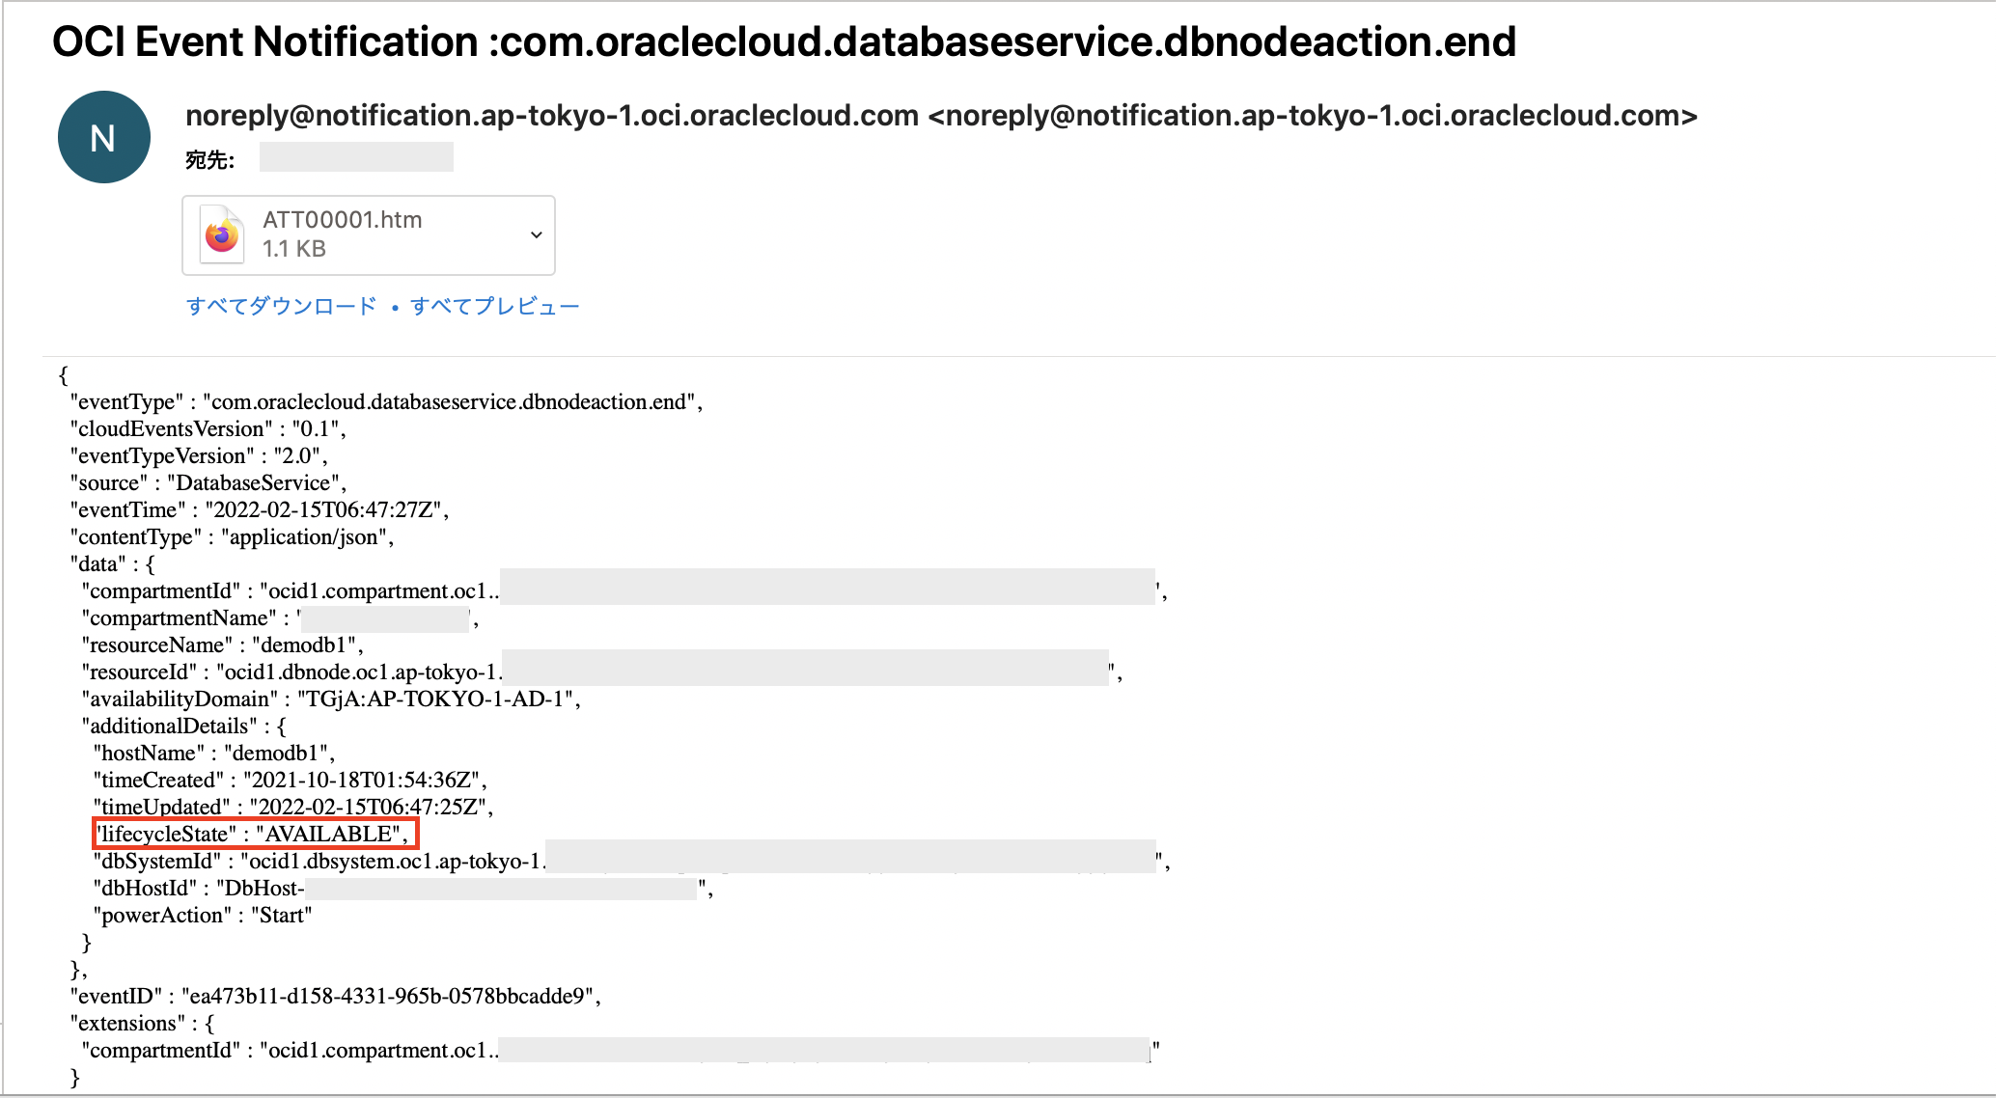The width and height of the screenshot is (1996, 1098).
Task: Click すべてダウンロード link
Action: coord(281,306)
